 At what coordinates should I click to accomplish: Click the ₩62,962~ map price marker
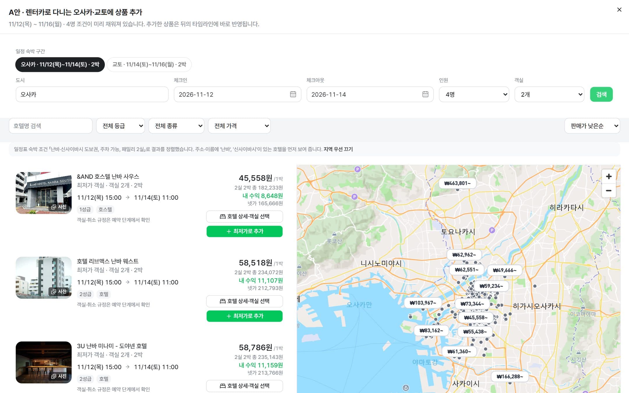pyautogui.click(x=464, y=255)
